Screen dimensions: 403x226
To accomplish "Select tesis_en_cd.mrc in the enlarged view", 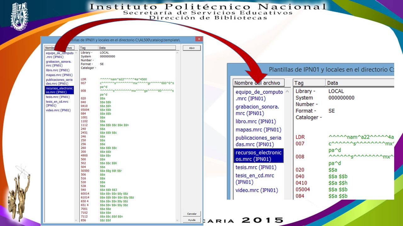I will pyautogui.click(x=255, y=179).
